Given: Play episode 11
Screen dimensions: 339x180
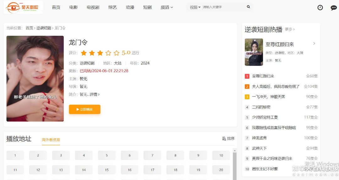Looking at the screenshot, I should (x=15, y=170).
